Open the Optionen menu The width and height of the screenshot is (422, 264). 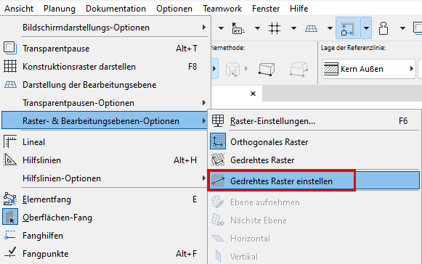174,9
